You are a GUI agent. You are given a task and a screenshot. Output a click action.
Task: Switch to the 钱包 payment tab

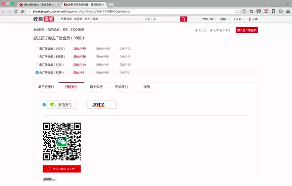click(146, 87)
